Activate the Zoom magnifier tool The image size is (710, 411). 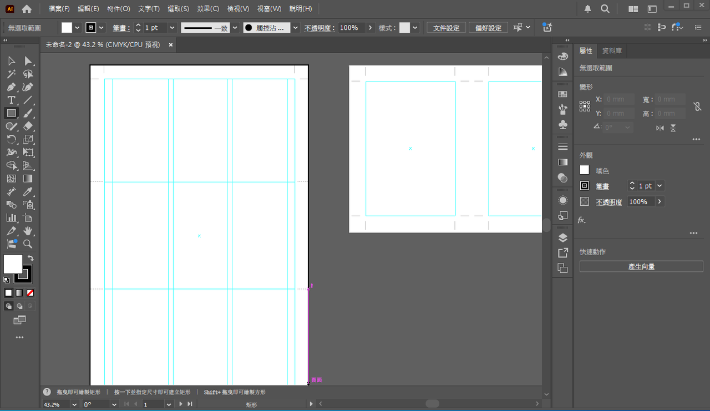28,244
